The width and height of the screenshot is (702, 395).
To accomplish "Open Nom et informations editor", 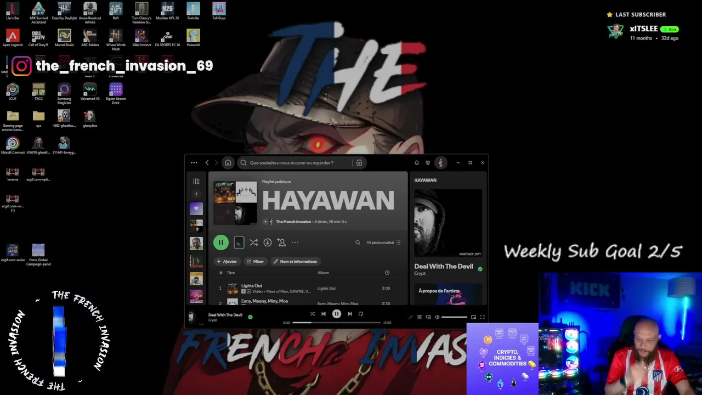I will pos(295,262).
